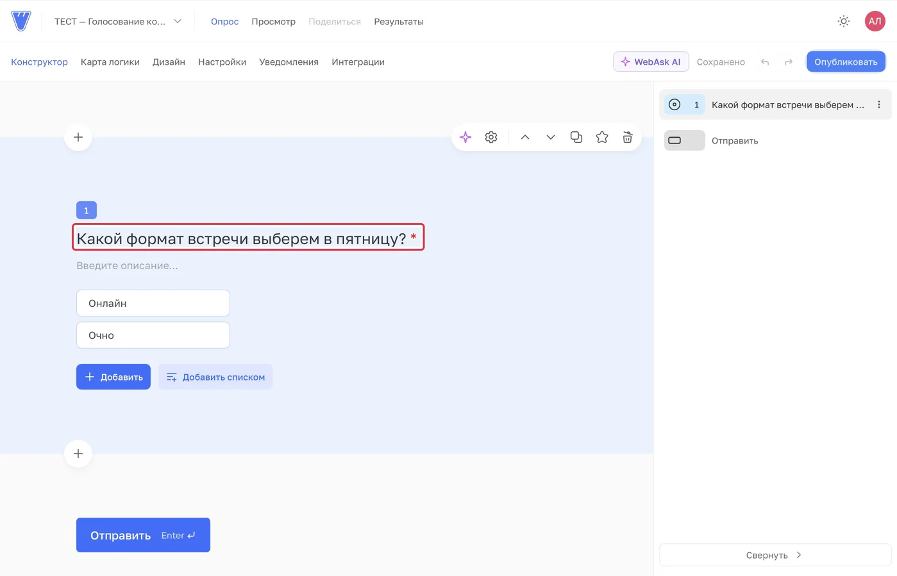Screen dimensions: 897x576
Task: Select the Конструктор subtab
Action: (39, 62)
